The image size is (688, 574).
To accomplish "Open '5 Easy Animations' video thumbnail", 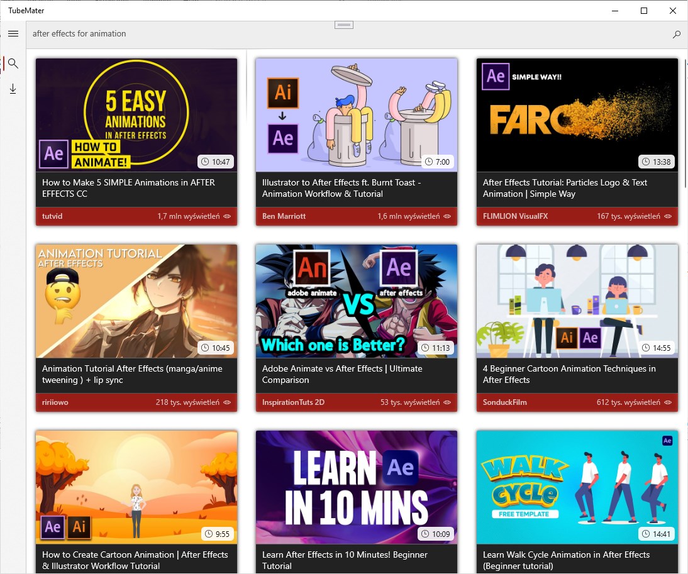I will 136,115.
